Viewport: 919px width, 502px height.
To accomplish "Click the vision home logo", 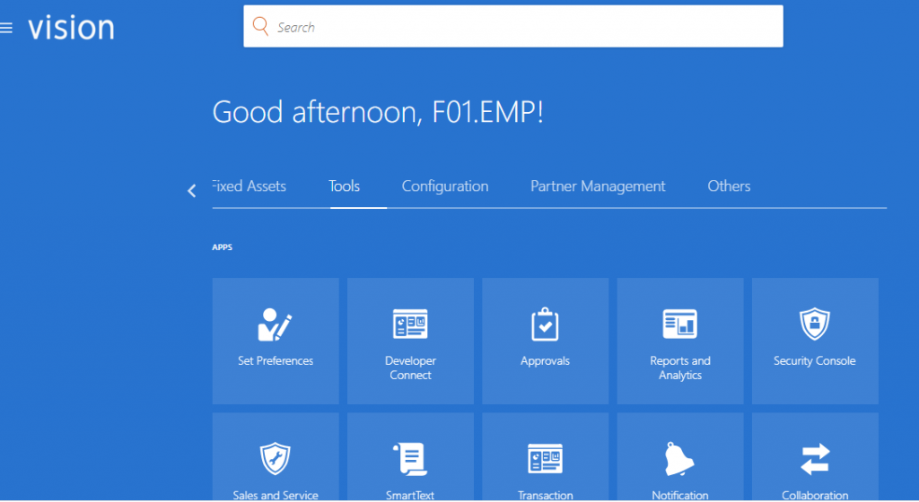I will pyautogui.click(x=71, y=27).
